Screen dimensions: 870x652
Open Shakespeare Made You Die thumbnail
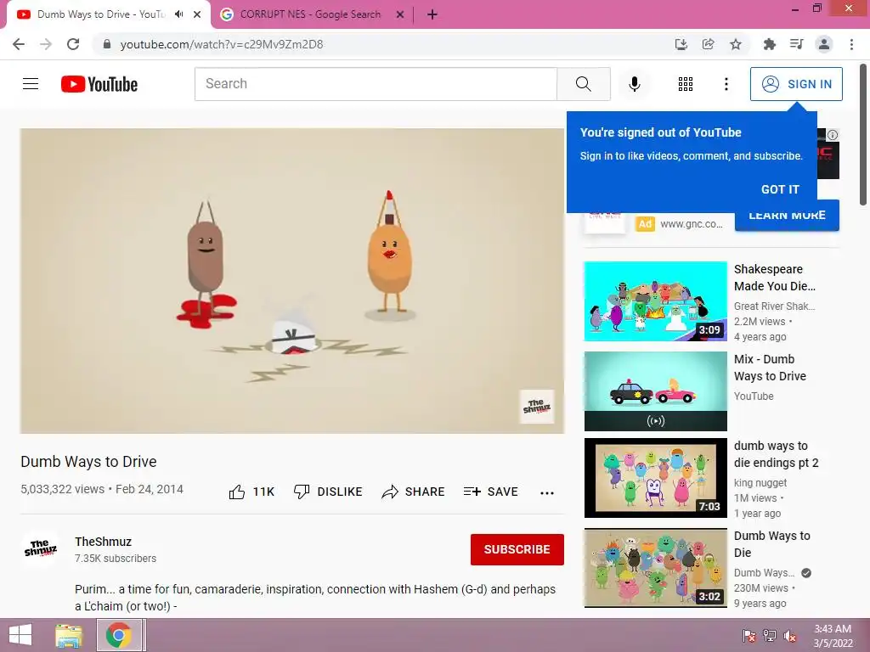[x=655, y=301]
